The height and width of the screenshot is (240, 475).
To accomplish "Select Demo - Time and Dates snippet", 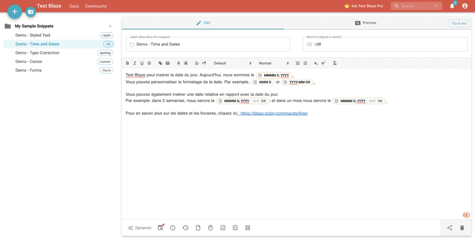I will [59, 44].
